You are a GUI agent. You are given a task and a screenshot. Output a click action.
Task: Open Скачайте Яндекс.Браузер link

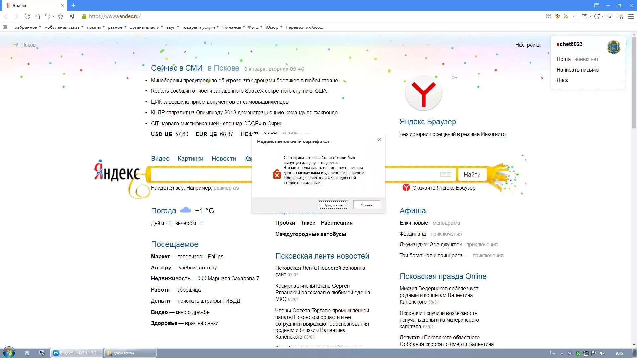coord(444,188)
